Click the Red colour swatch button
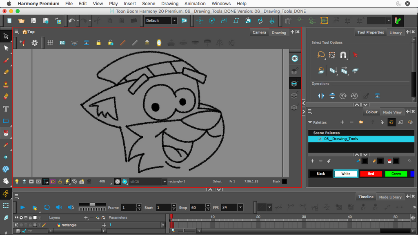The width and height of the screenshot is (418, 235). 371,173
